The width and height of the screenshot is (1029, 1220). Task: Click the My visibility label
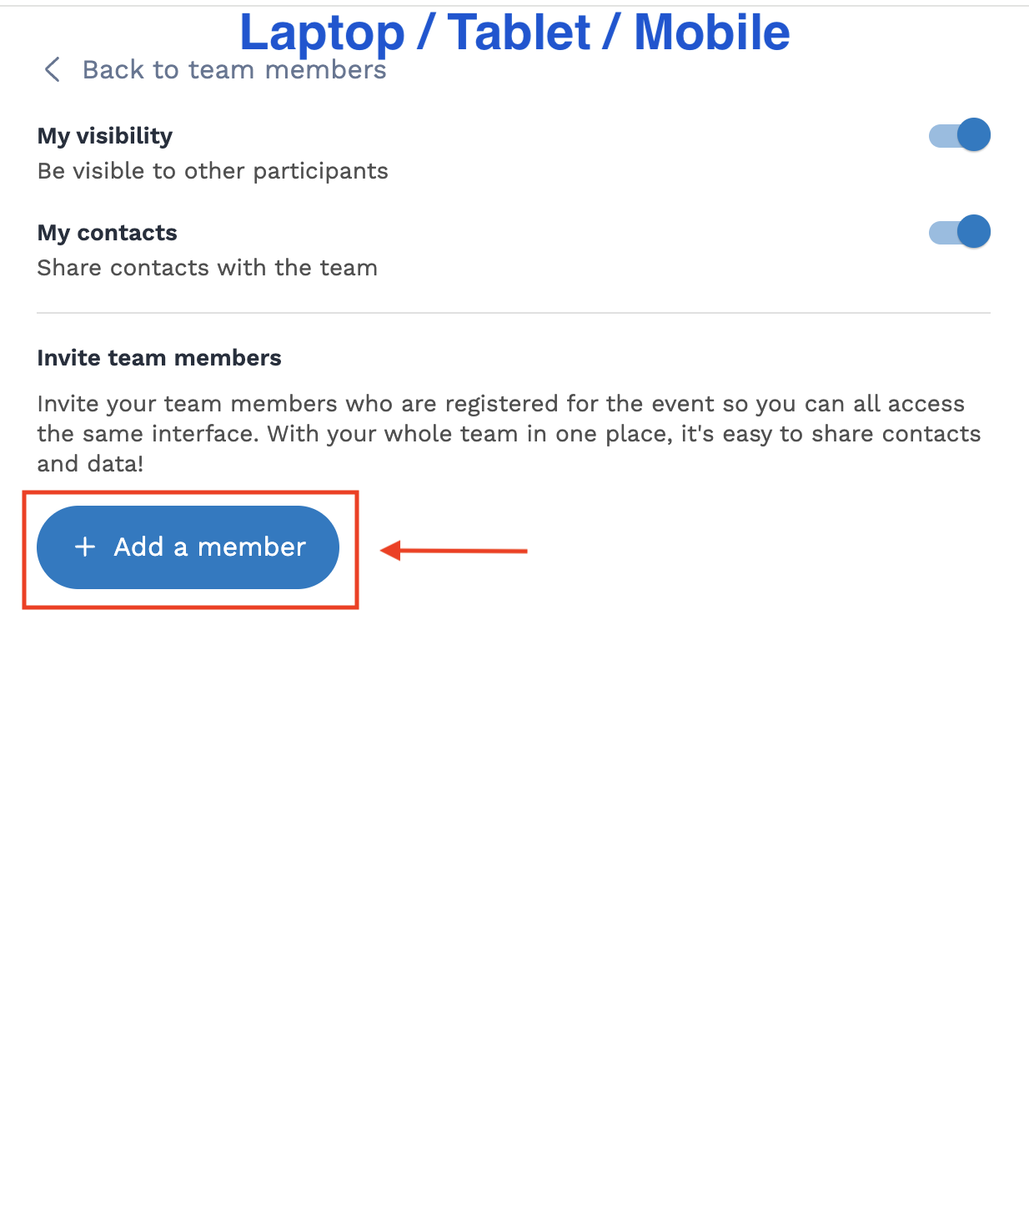(105, 136)
